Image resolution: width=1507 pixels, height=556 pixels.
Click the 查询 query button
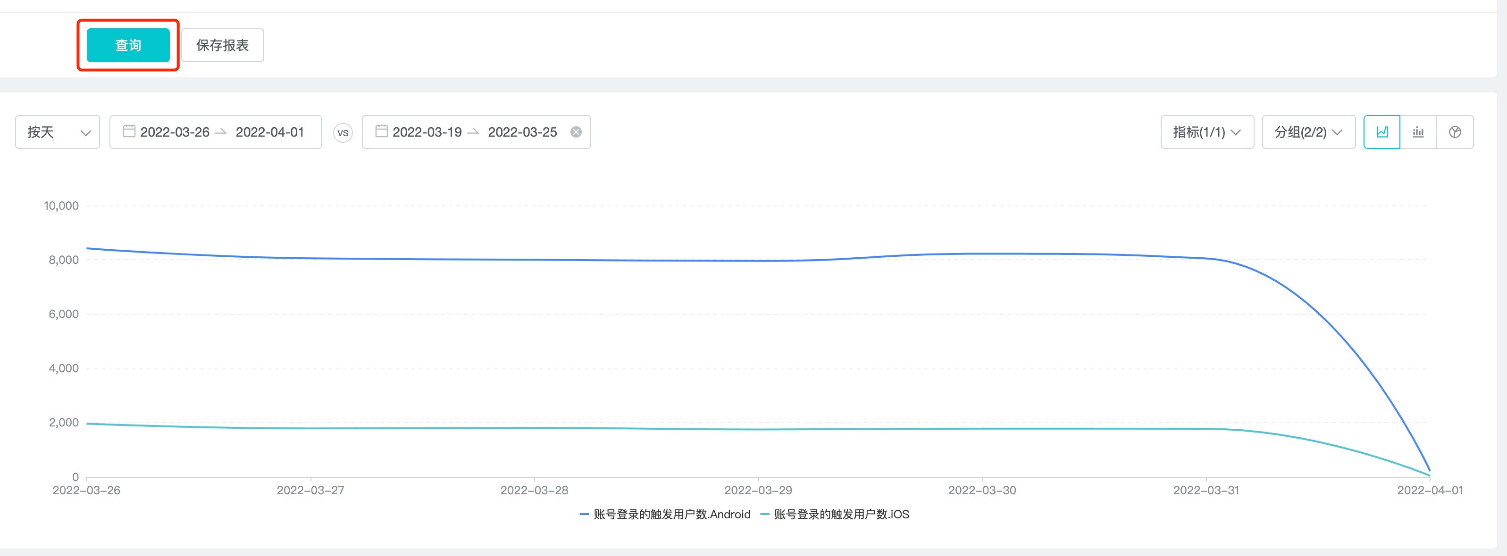(x=127, y=45)
